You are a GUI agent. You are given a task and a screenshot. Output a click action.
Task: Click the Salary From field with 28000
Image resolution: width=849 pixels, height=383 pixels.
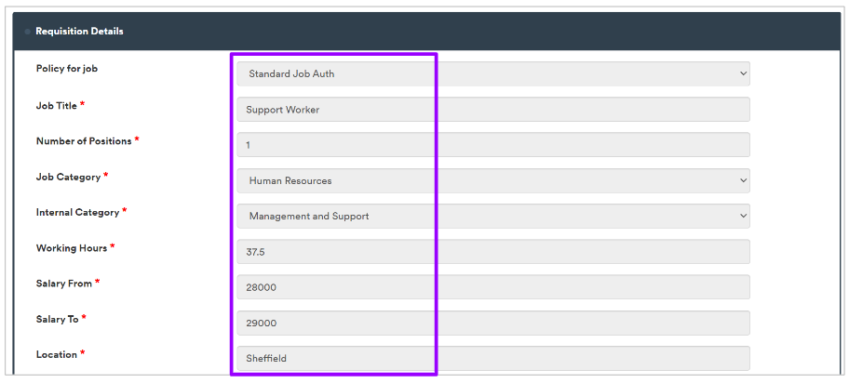click(492, 287)
